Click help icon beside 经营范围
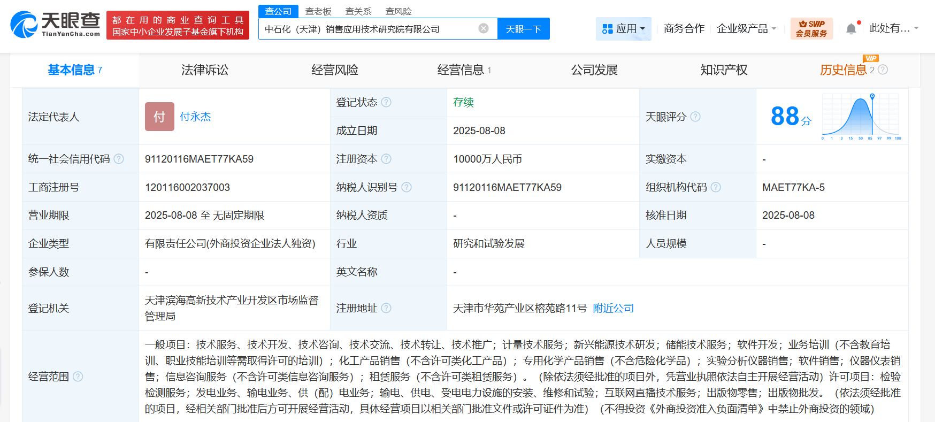Image resolution: width=935 pixels, height=422 pixels. coord(78,377)
